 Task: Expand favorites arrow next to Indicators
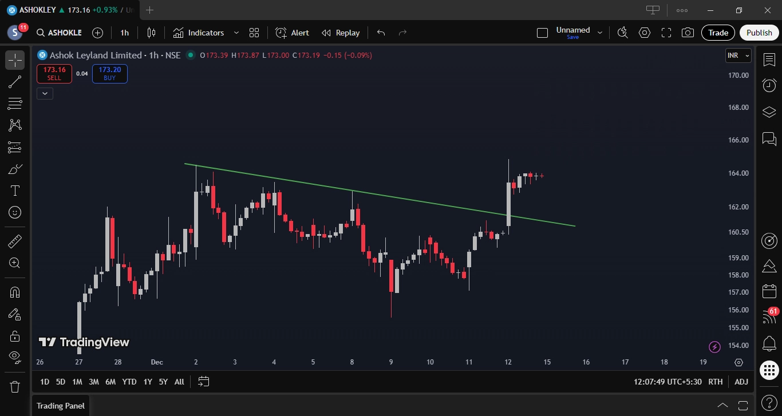pyautogui.click(x=236, y=33)
